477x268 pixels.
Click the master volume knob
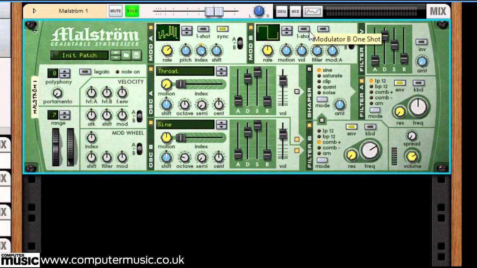pos(412,156)
